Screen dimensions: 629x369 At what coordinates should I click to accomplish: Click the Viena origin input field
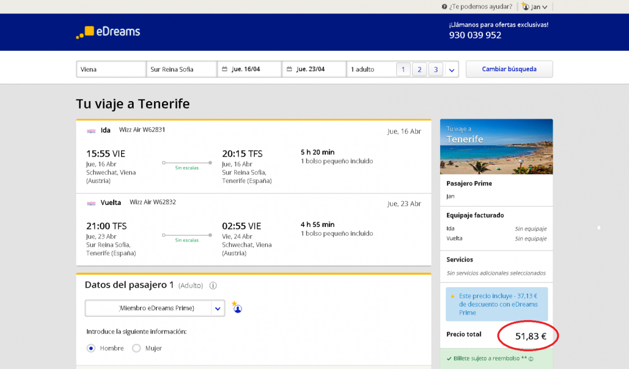click(111, 69)
